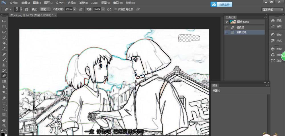Select the Horizontal Type tool
The height and width of the screenshot is (136, 285).
point(4,103)
